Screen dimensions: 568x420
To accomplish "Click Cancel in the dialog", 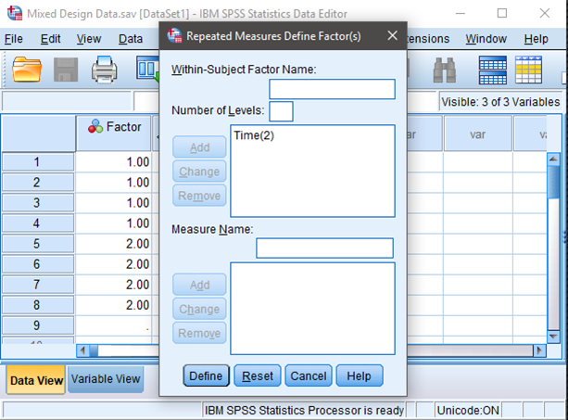I will point(309,375).
